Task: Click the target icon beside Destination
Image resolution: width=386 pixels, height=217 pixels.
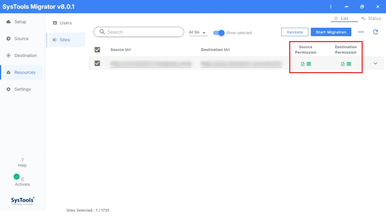Action: (x=8, y=55)
